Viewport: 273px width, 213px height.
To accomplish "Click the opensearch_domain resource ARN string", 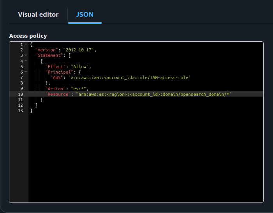I will [154, 94].
